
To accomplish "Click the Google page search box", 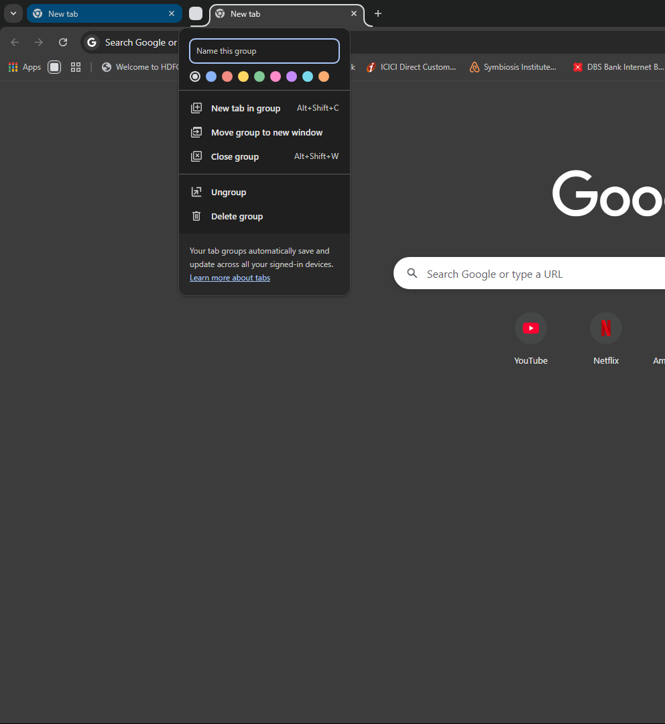I will pos(529,273).
